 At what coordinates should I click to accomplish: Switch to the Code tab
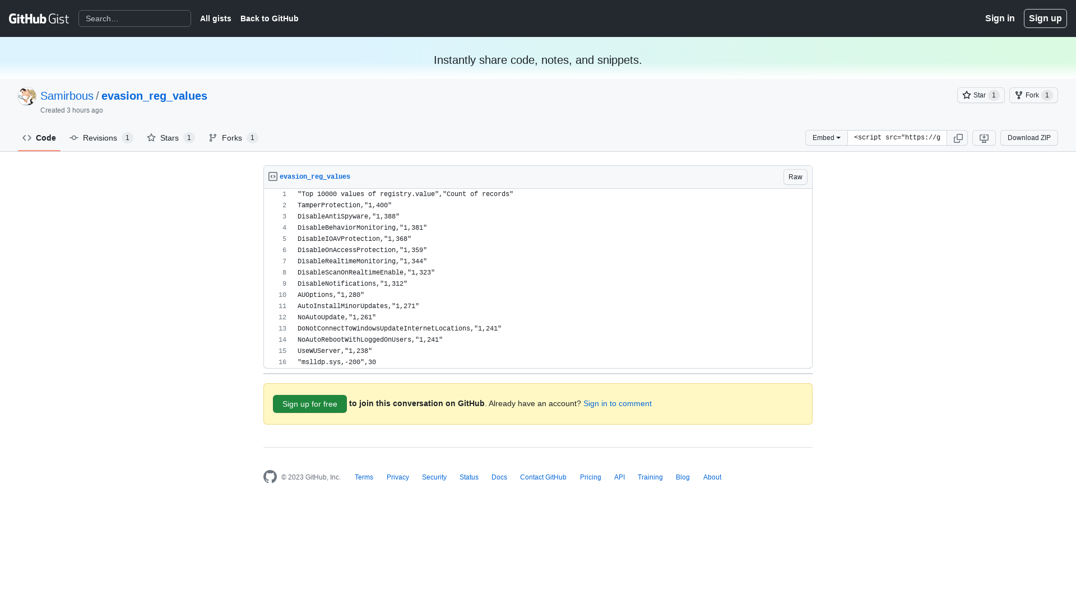pyautogui.click(x=39, y=138)
